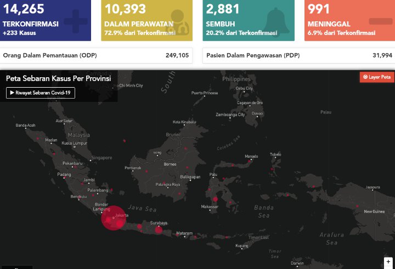
Task: Click the Pekanbaru label on map
Action: pos(72,163)
